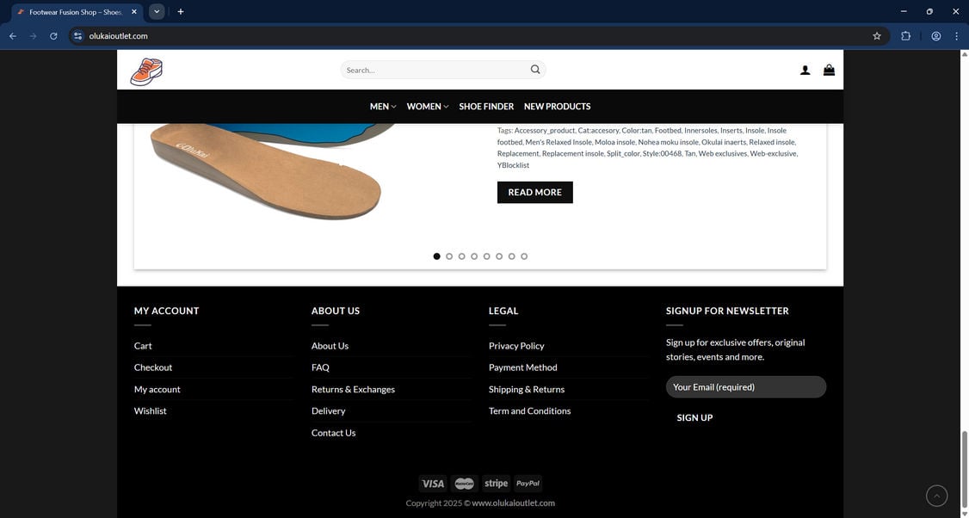Open NEW PRODUCTS menu item
969x518 pixels.
pyautogui.click(x=558, y=107)
